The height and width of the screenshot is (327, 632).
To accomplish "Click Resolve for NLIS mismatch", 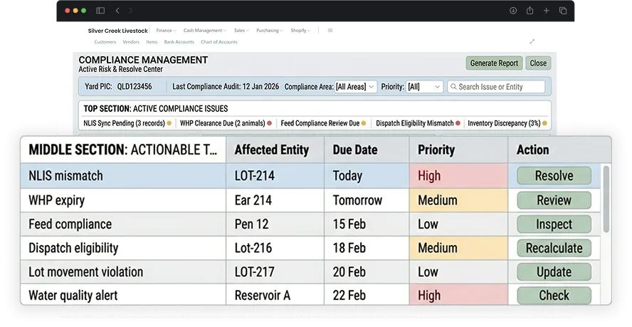I will (554, 175).
